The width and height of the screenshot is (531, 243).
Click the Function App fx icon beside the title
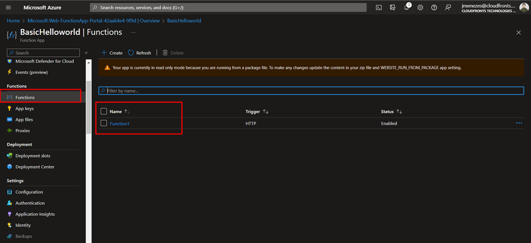point(11,34)
